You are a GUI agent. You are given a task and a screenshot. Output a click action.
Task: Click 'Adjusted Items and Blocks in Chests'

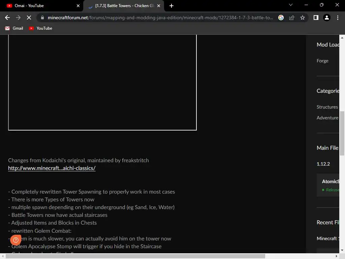[x=52, y=223]
